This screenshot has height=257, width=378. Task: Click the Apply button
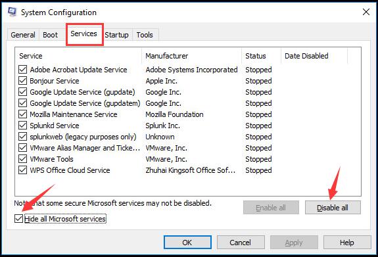pos(294,243)
